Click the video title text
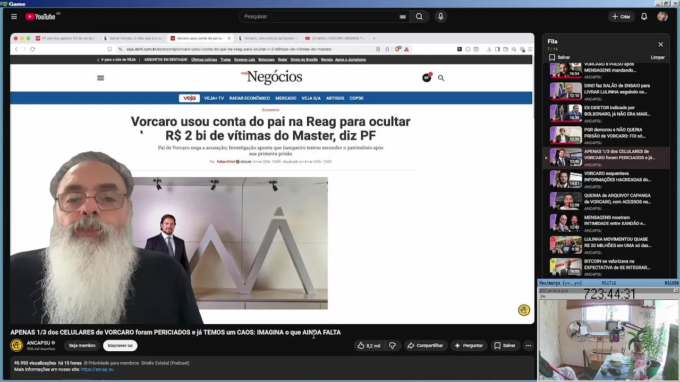 (x=175, y=332)
